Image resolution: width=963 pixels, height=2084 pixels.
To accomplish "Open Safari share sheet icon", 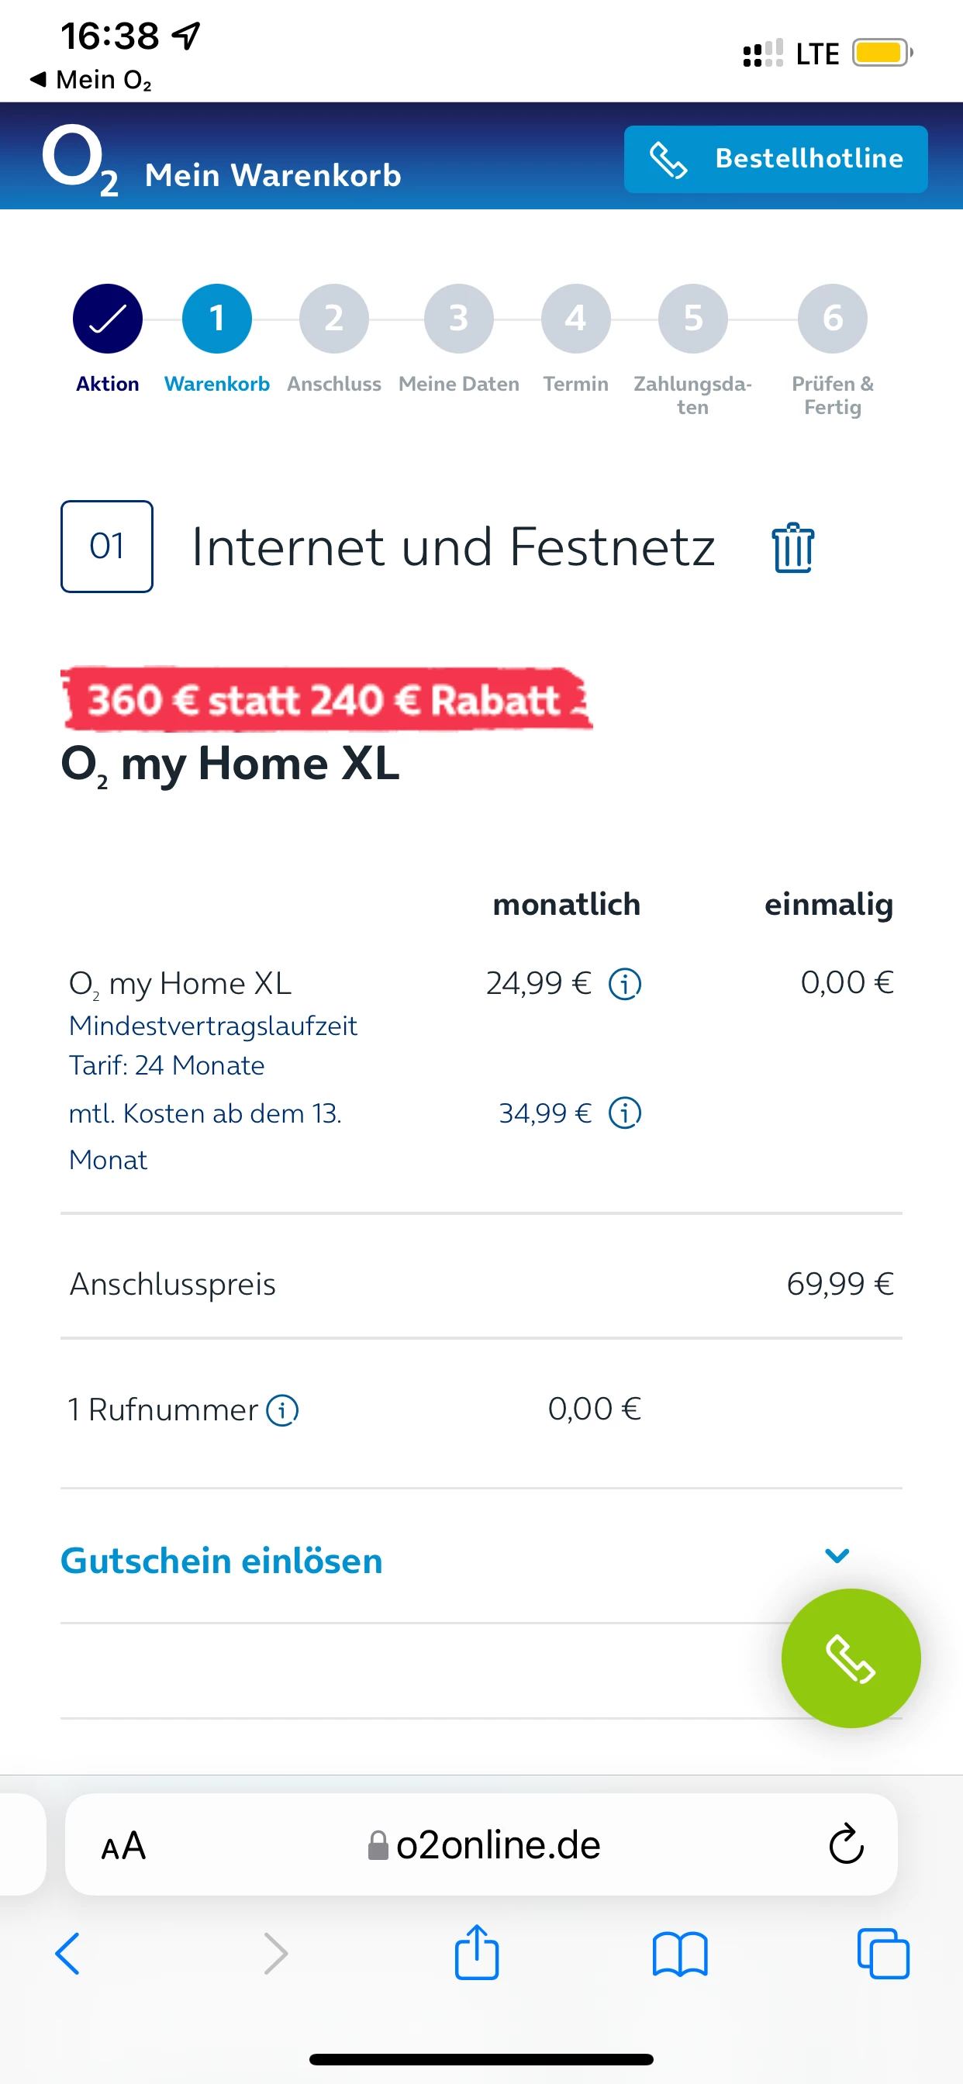I will pyautogui.click(x=477, y=1953).
